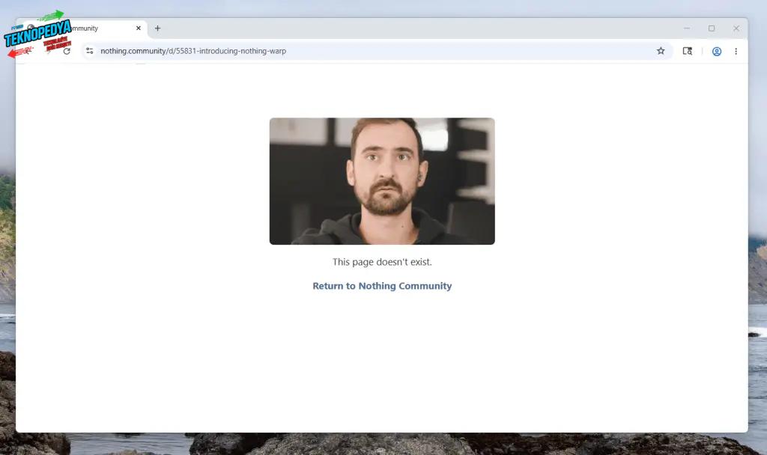
Task: Open a new tab with plus button
Action: pyautogui.click(x=157, y=28)
